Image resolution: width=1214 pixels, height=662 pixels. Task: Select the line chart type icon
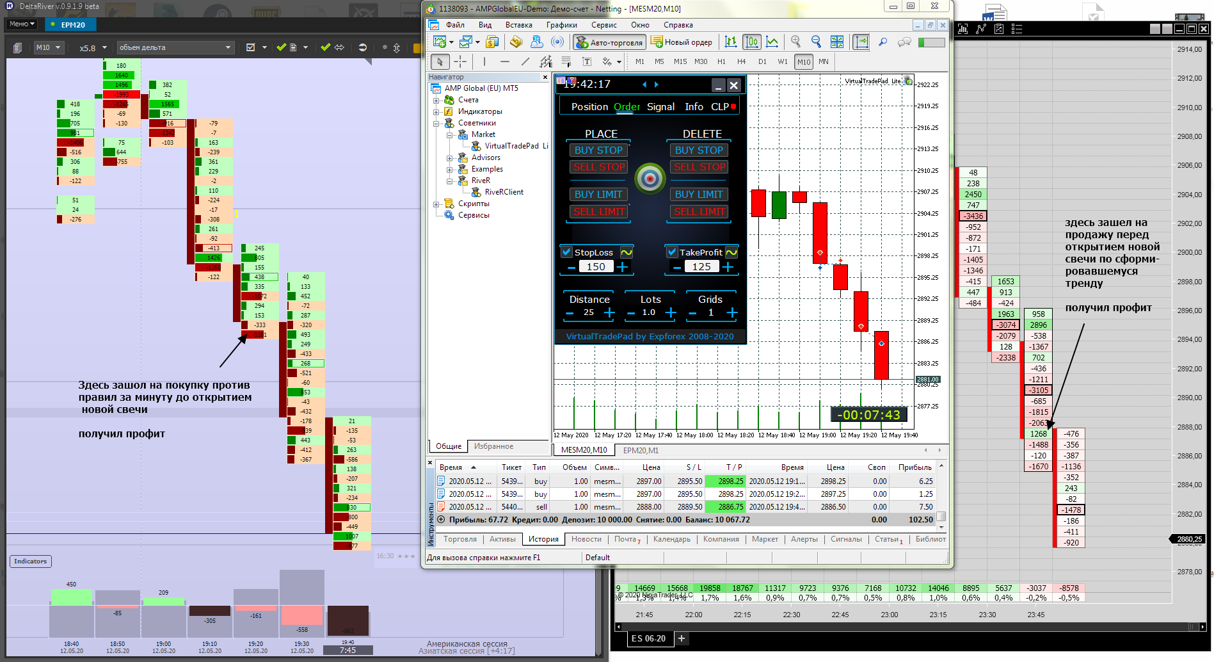[772, 42]
